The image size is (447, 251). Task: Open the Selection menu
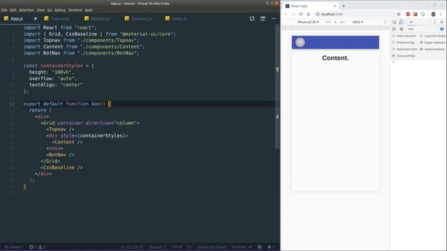[27, 10]
